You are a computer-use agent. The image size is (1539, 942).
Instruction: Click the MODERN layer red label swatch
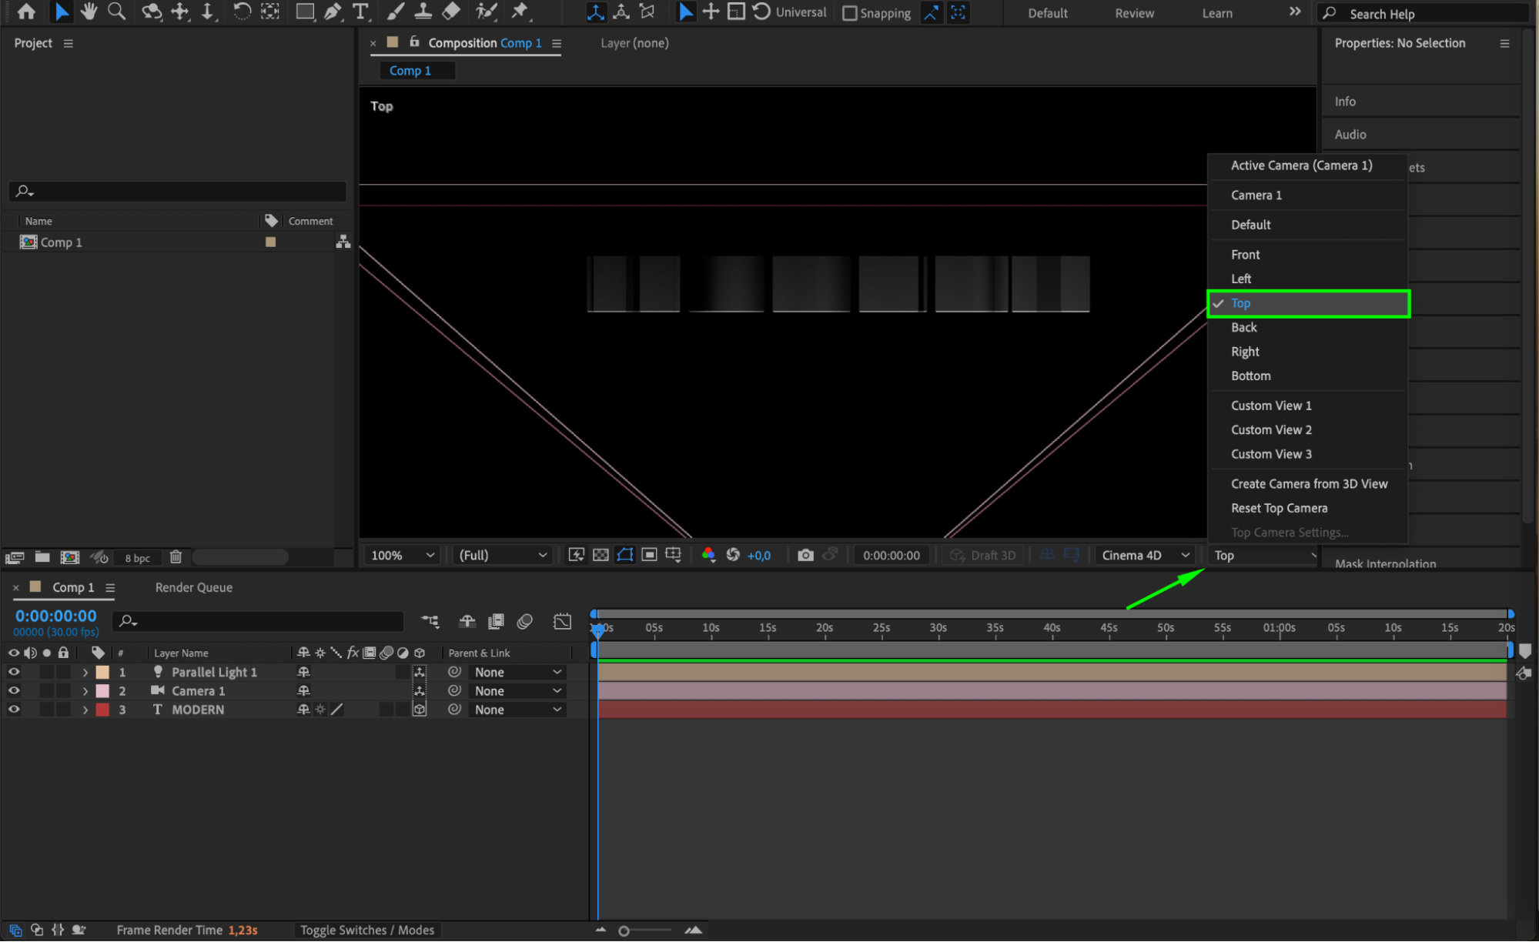tap(102, 710)
